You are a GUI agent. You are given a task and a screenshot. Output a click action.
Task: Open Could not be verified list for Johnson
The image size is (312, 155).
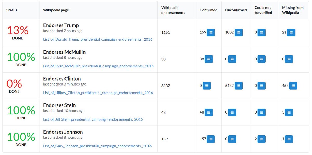262,139
